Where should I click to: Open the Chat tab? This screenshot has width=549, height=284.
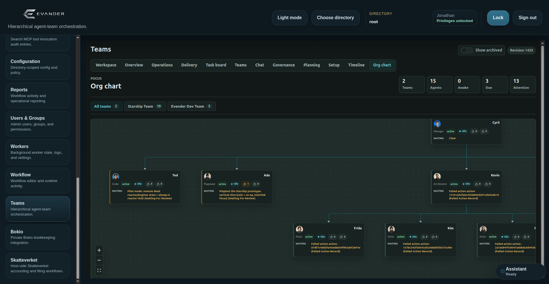tap(260, 65)
